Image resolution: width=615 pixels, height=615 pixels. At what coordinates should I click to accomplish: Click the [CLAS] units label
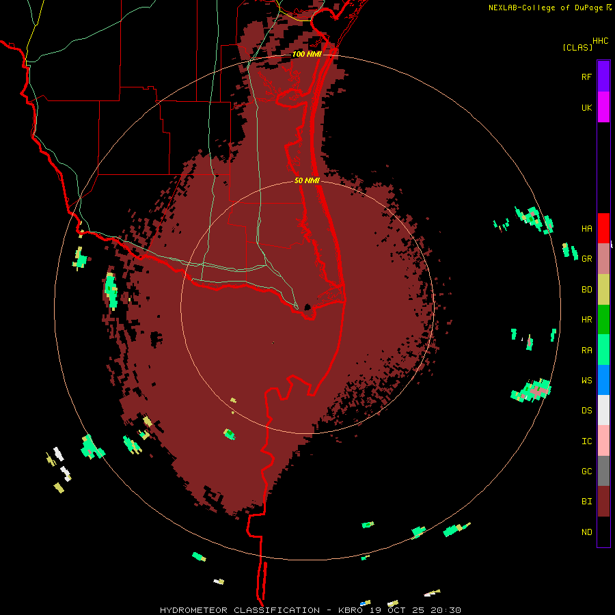tap(577, 47)
